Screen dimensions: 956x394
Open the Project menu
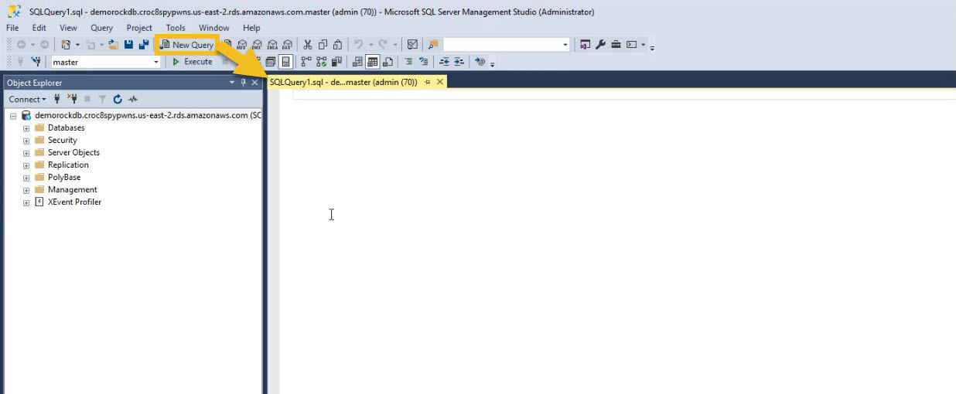pos(139,28)
